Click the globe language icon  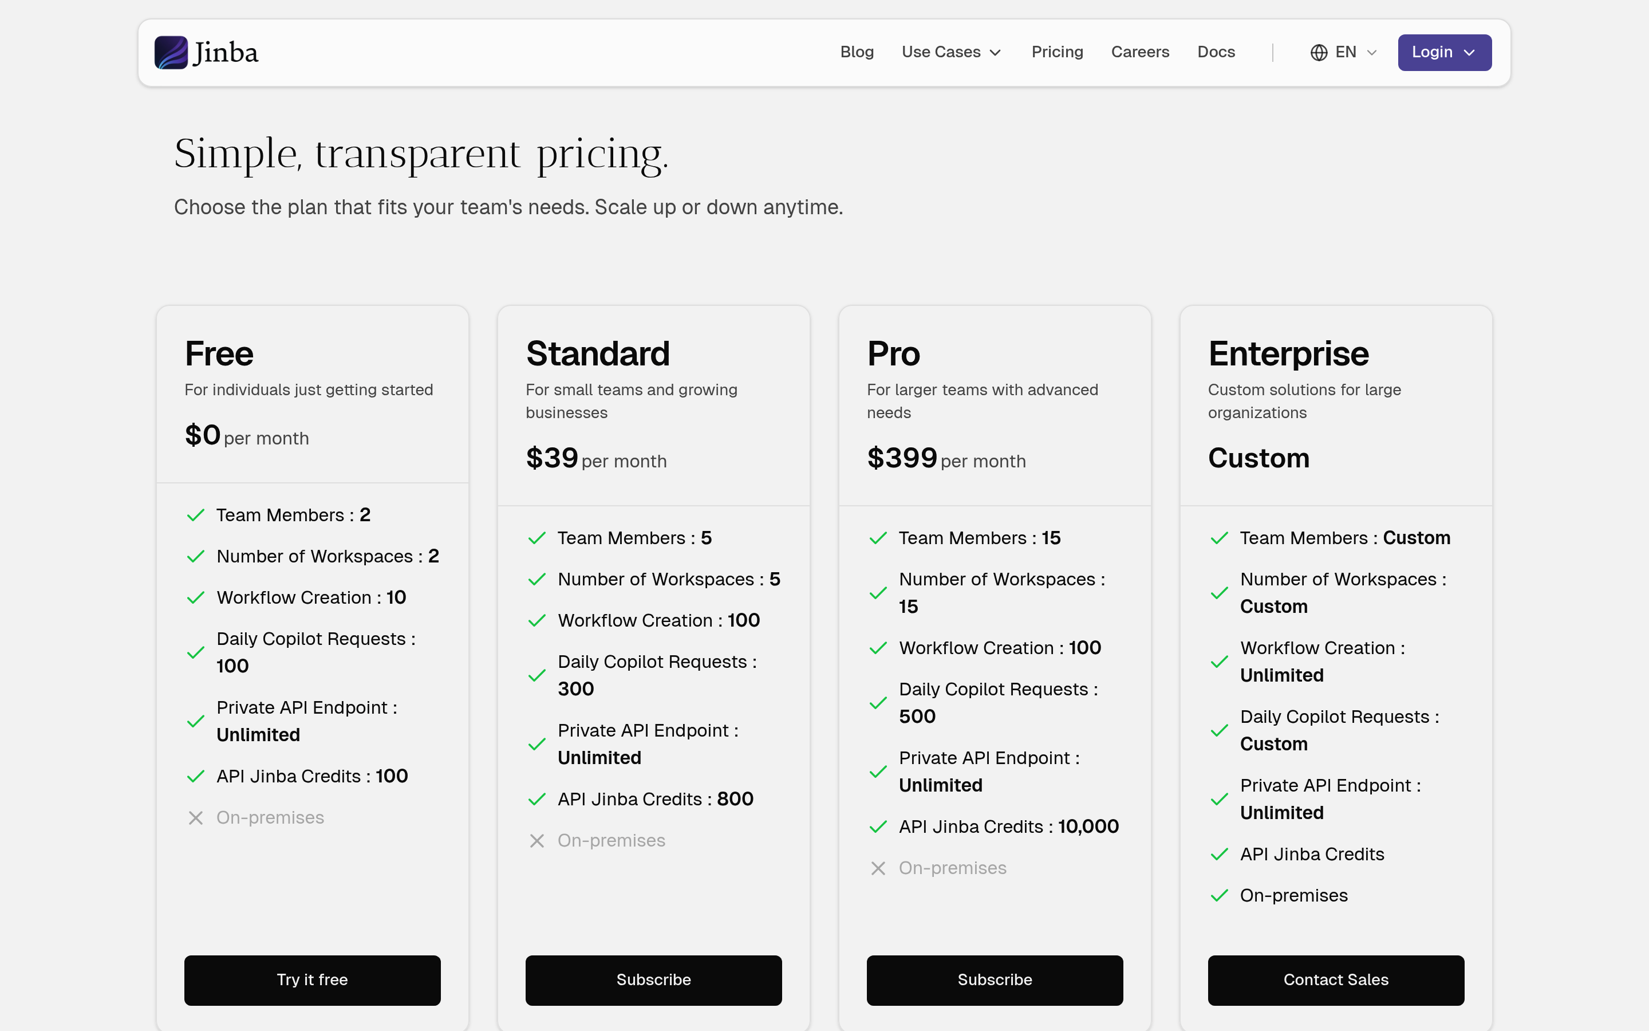point(1319,53)
